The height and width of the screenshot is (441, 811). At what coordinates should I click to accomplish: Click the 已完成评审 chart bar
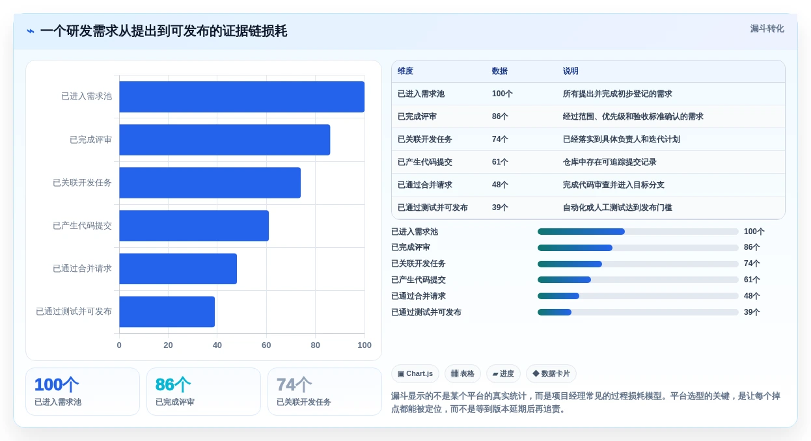225,140
